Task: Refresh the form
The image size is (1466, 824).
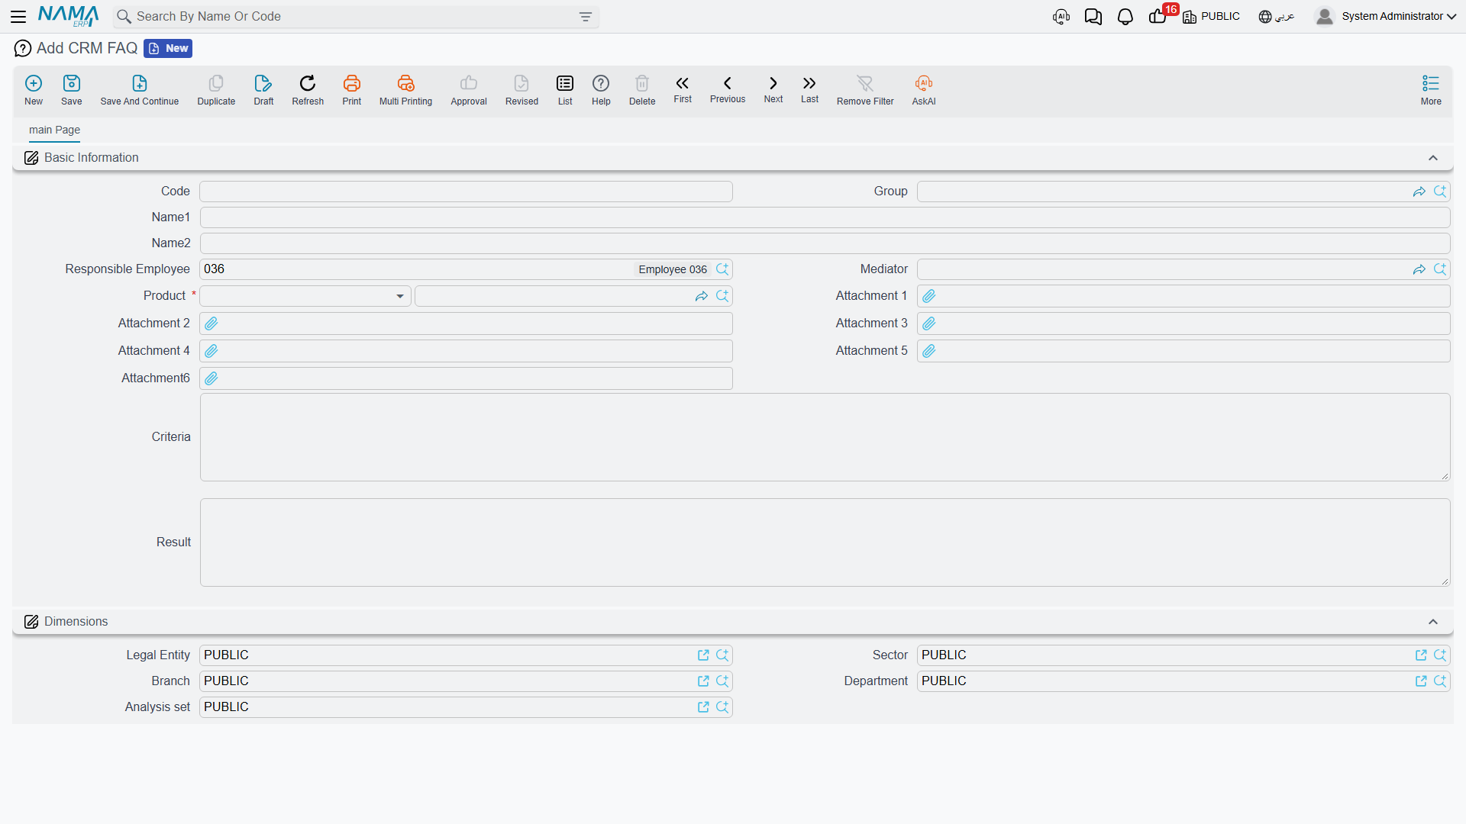Action: point(308,90)
